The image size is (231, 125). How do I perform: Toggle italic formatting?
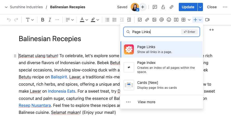[x=50, y=20]
